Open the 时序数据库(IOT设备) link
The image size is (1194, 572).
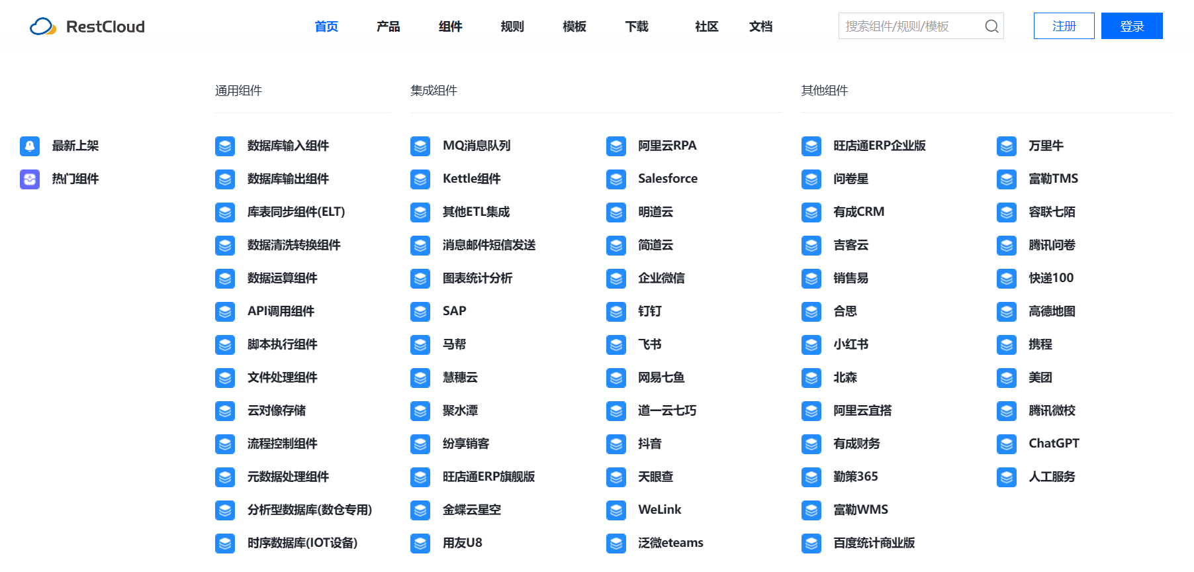(302, 543)
